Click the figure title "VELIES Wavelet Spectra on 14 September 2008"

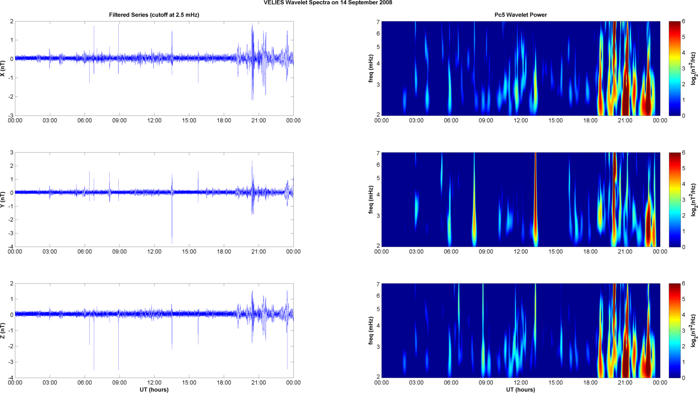[x=328, y=3]
